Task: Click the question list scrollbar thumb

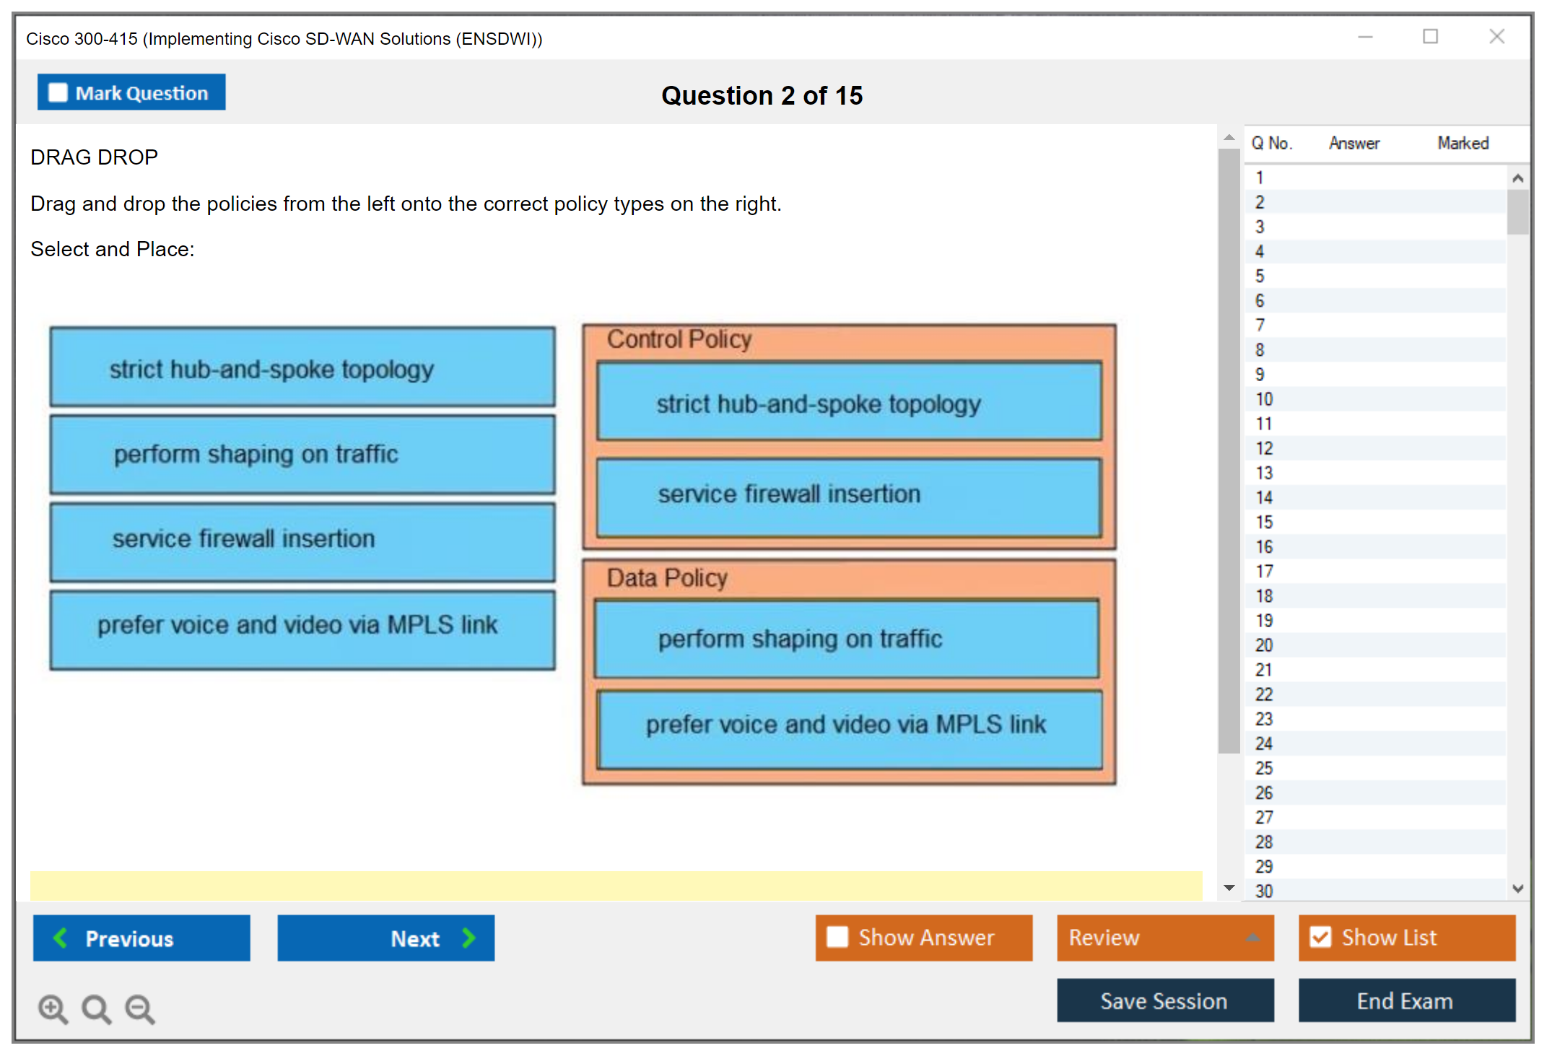Action: point(1517,211)
